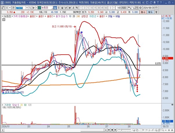Click the rewind playback button

(x=109, y=130)
